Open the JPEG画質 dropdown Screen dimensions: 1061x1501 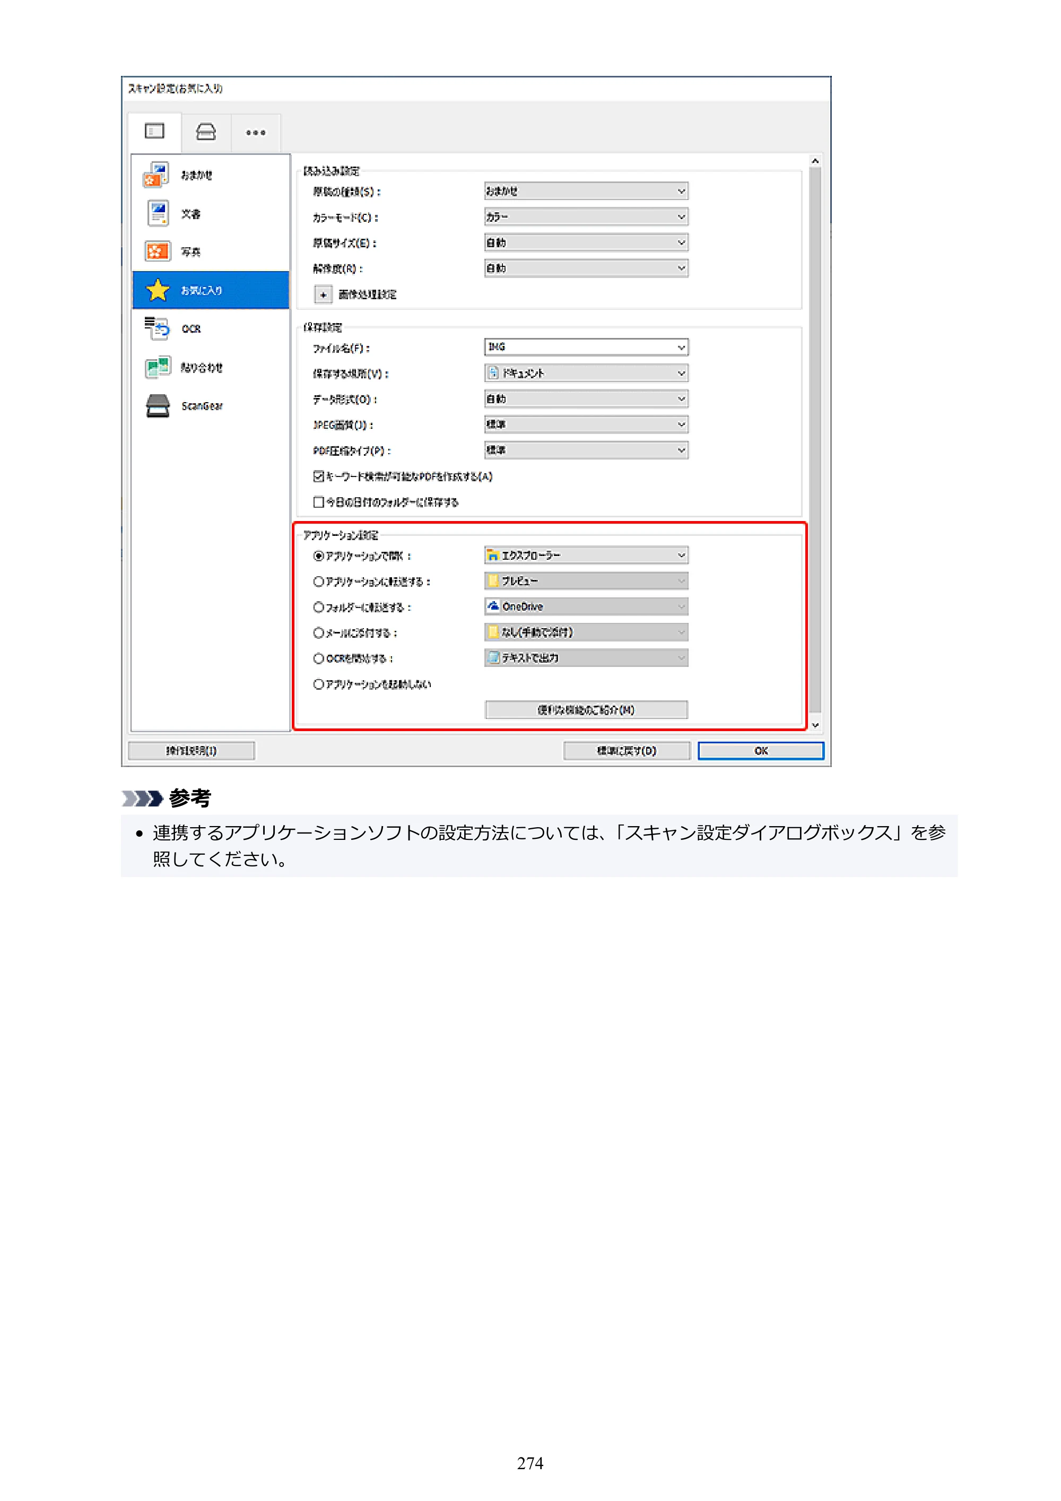(586, 424)
